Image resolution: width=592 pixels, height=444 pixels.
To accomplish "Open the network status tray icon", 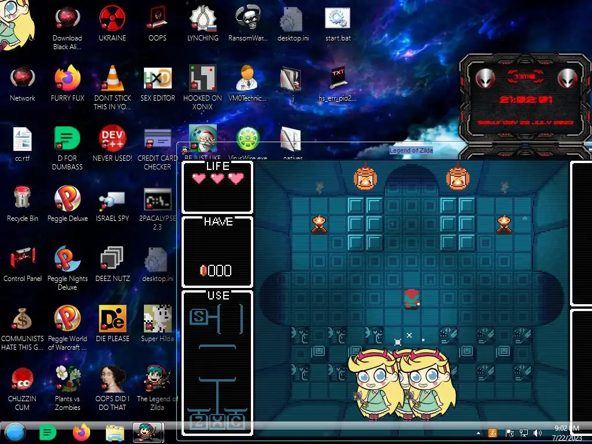I will pos(524,433).
